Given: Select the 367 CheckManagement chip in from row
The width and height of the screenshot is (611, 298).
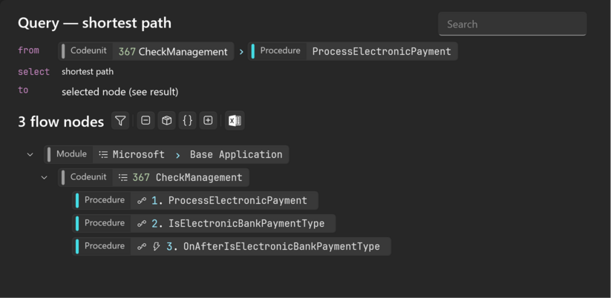Looking at the screenshot, I should 146,51.
